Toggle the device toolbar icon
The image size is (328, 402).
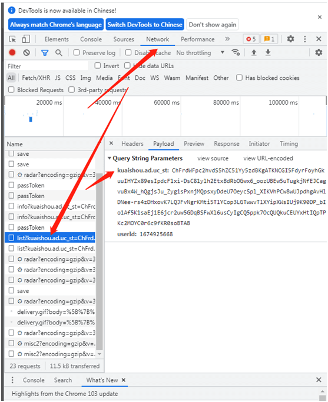tap(26, 39)
